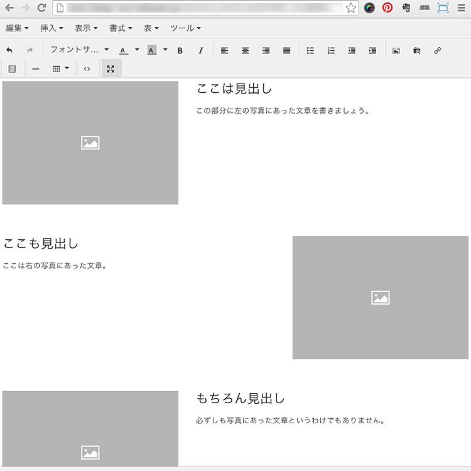Toggle fullscreen editor mode
The height and width of the screenshot is (471, 471).
[111, 68]
